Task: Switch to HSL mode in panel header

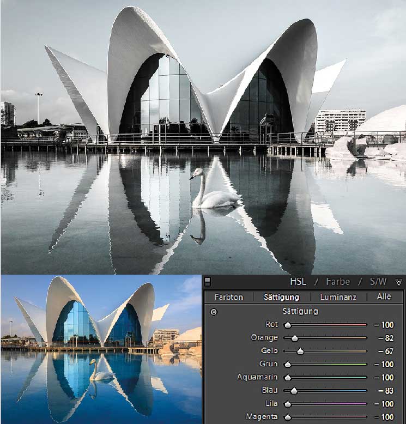Action: 298,282
